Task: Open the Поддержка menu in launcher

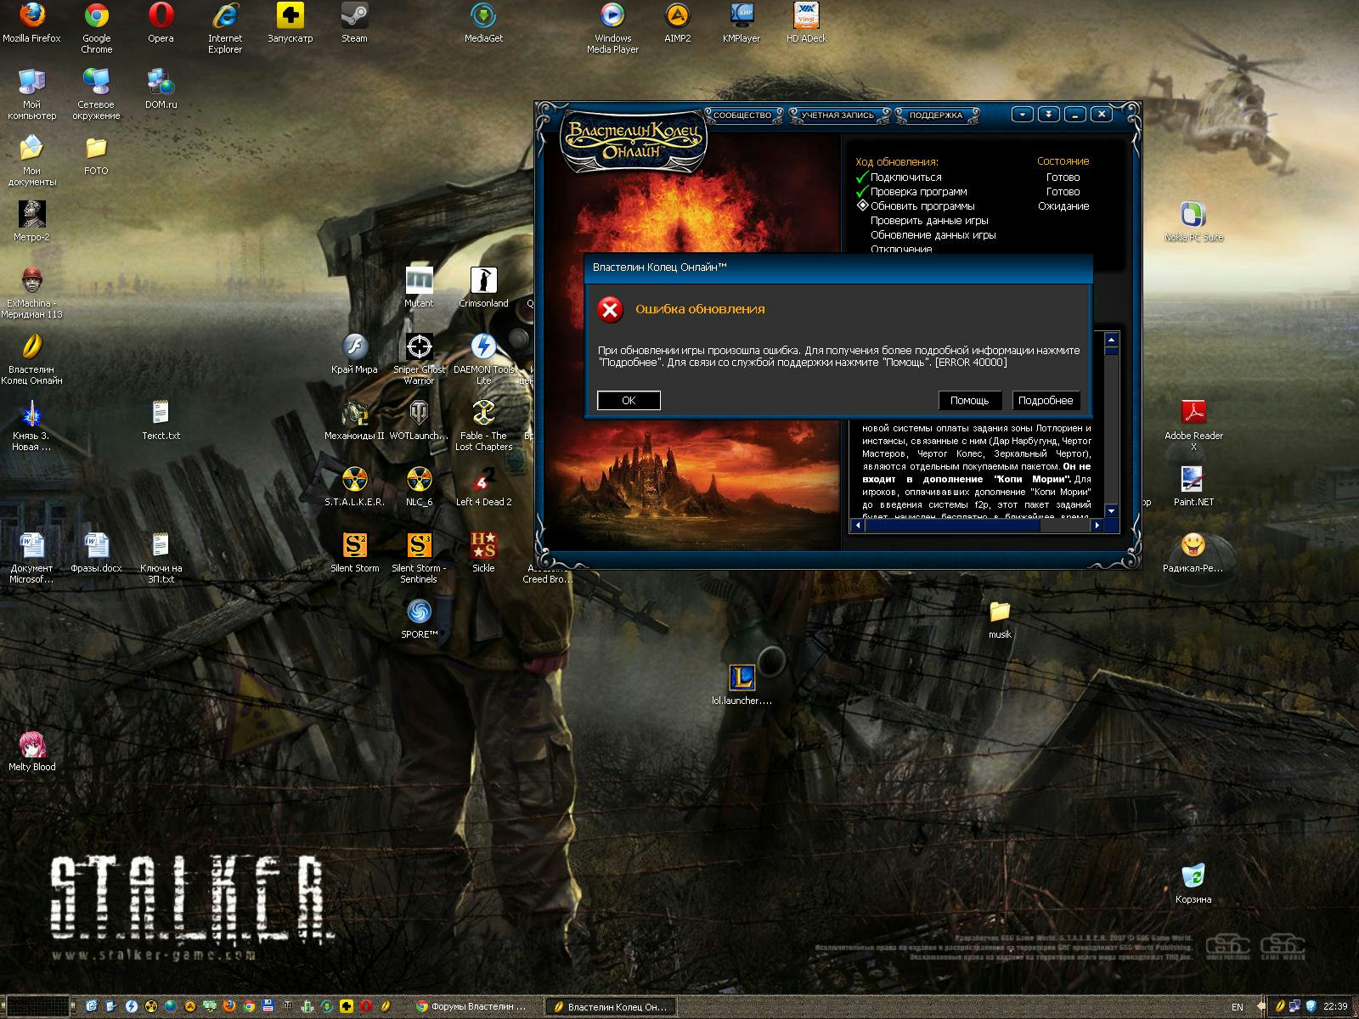Action: pos(936,115)
